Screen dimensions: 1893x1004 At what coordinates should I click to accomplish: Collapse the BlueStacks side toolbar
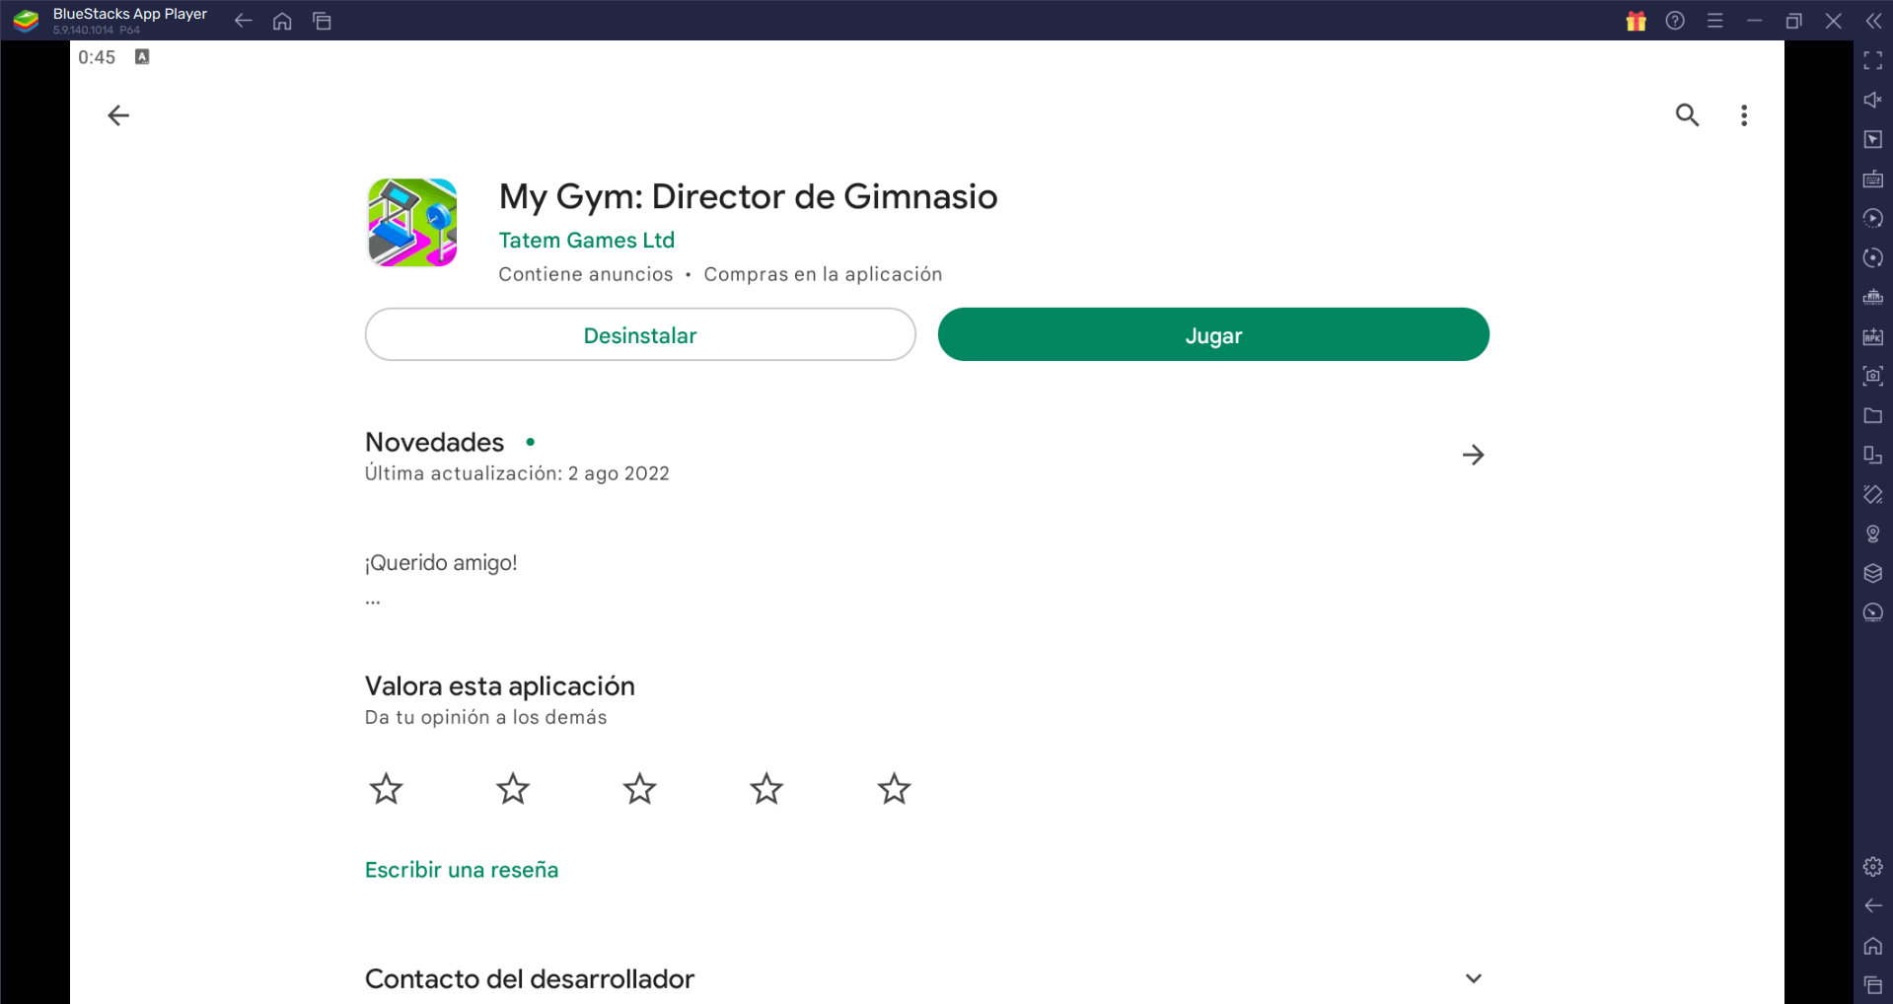point(1873,21)
